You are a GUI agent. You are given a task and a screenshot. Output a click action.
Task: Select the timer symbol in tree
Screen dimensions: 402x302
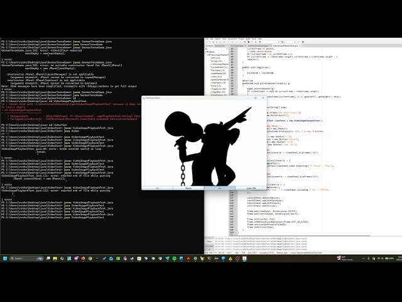click(x=215, y=86)
